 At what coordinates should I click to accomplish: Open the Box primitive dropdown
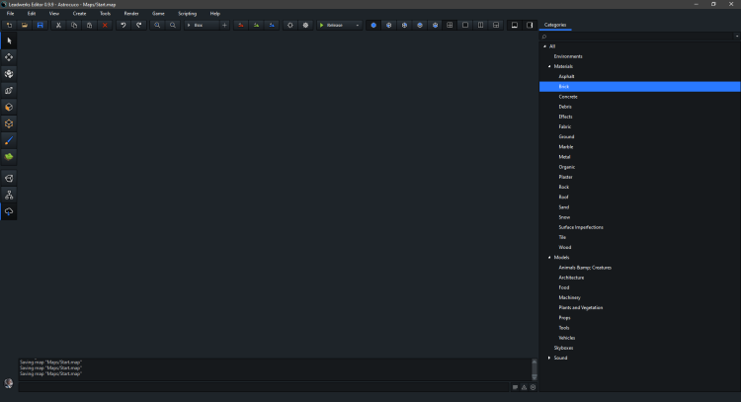pos(201,25)
